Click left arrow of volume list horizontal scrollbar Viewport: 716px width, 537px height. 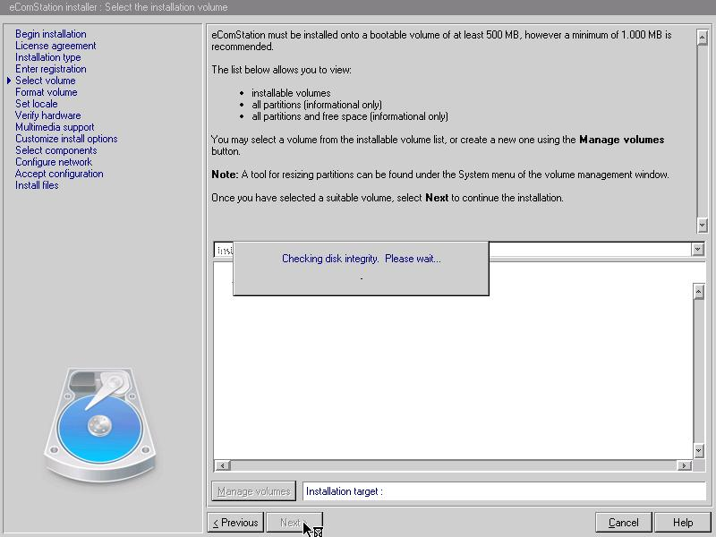click(222, 465)
